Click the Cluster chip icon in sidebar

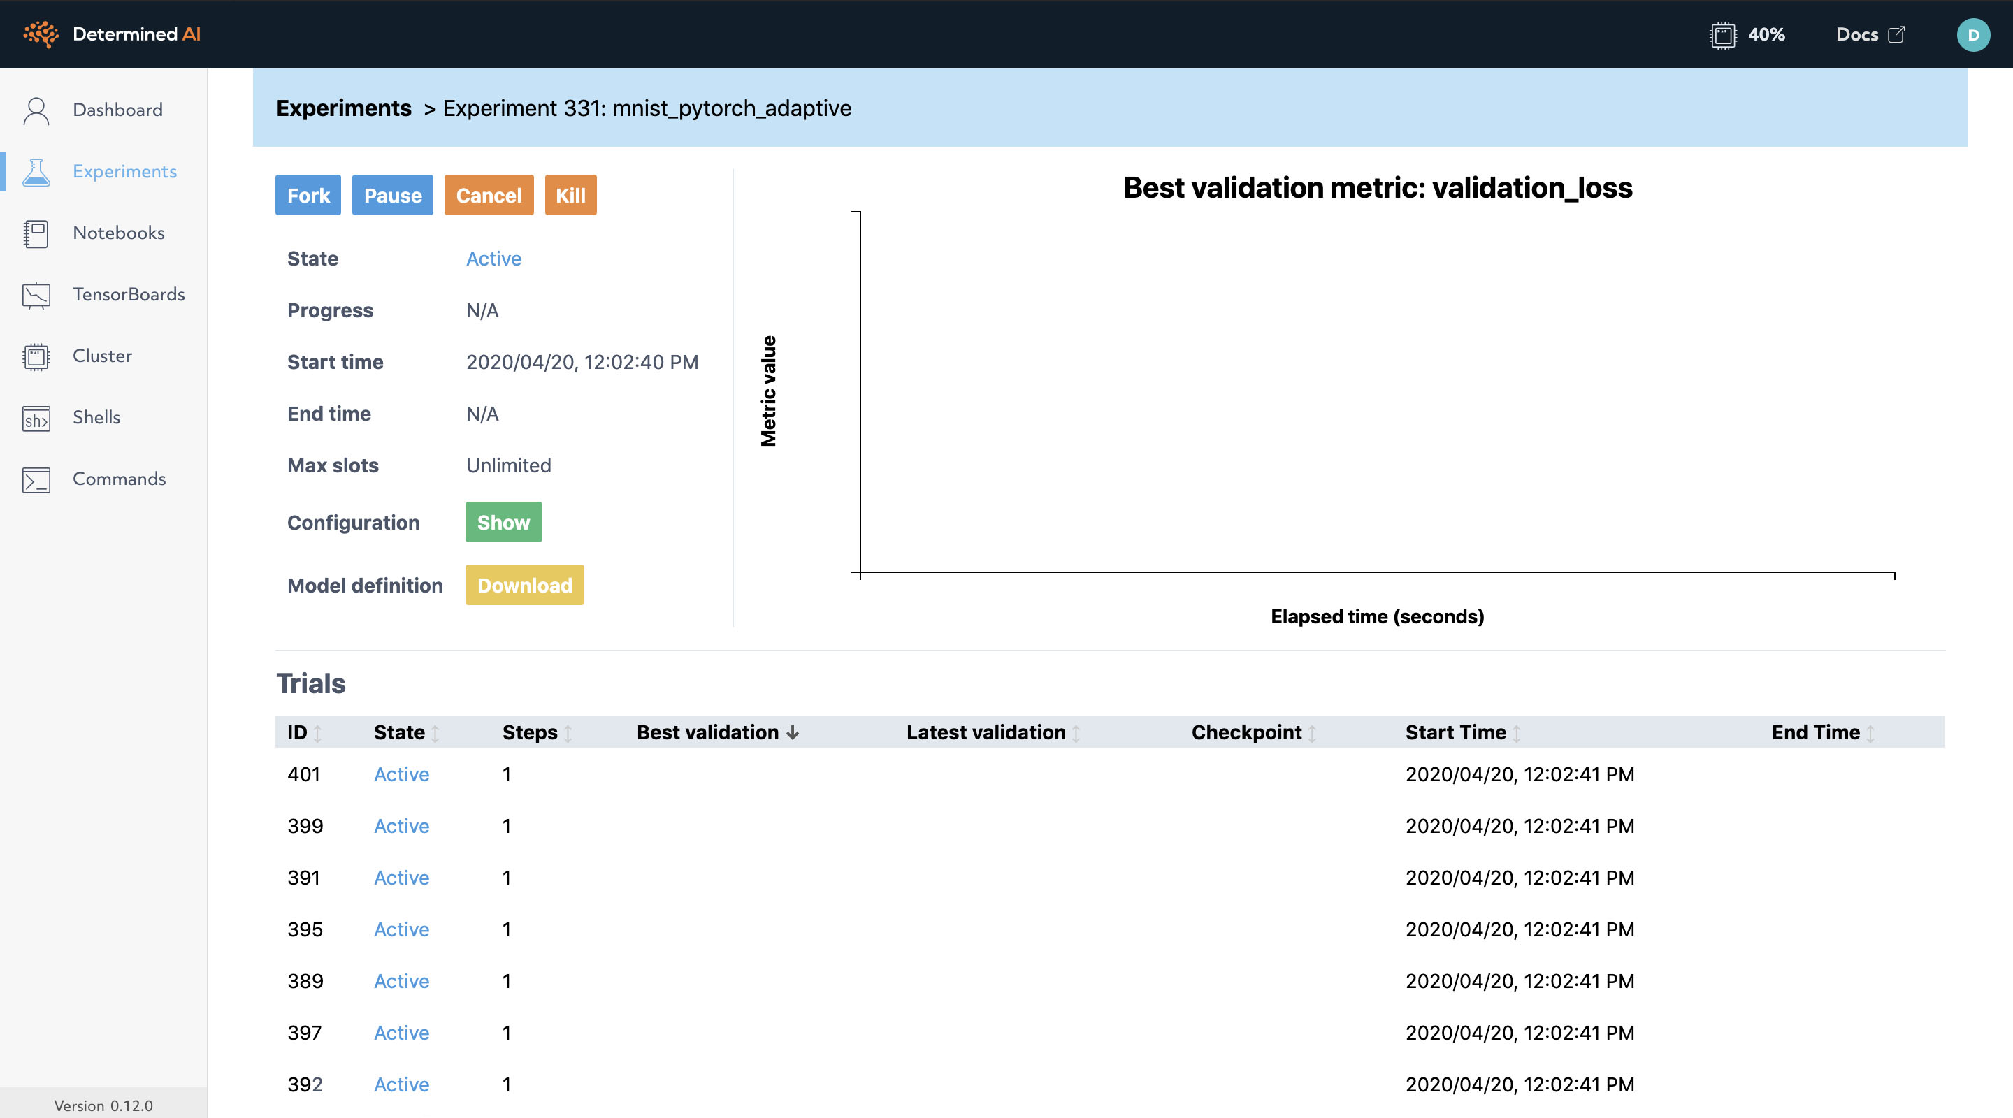coord(36,356)
